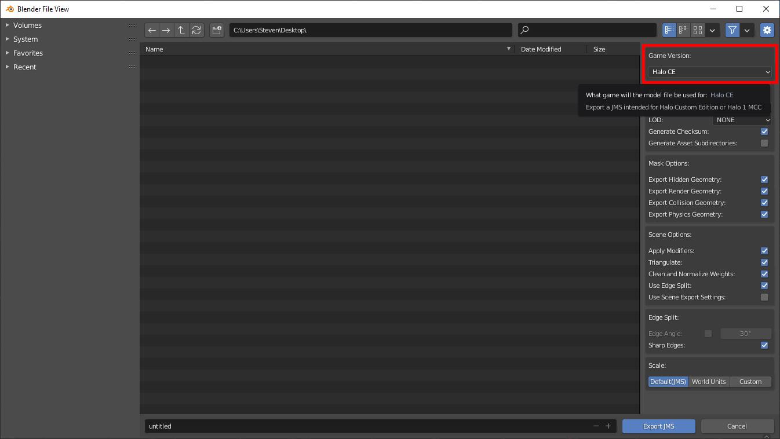
Task: Open the display settings dropdown arrow
Action: (x=712, y=30)
